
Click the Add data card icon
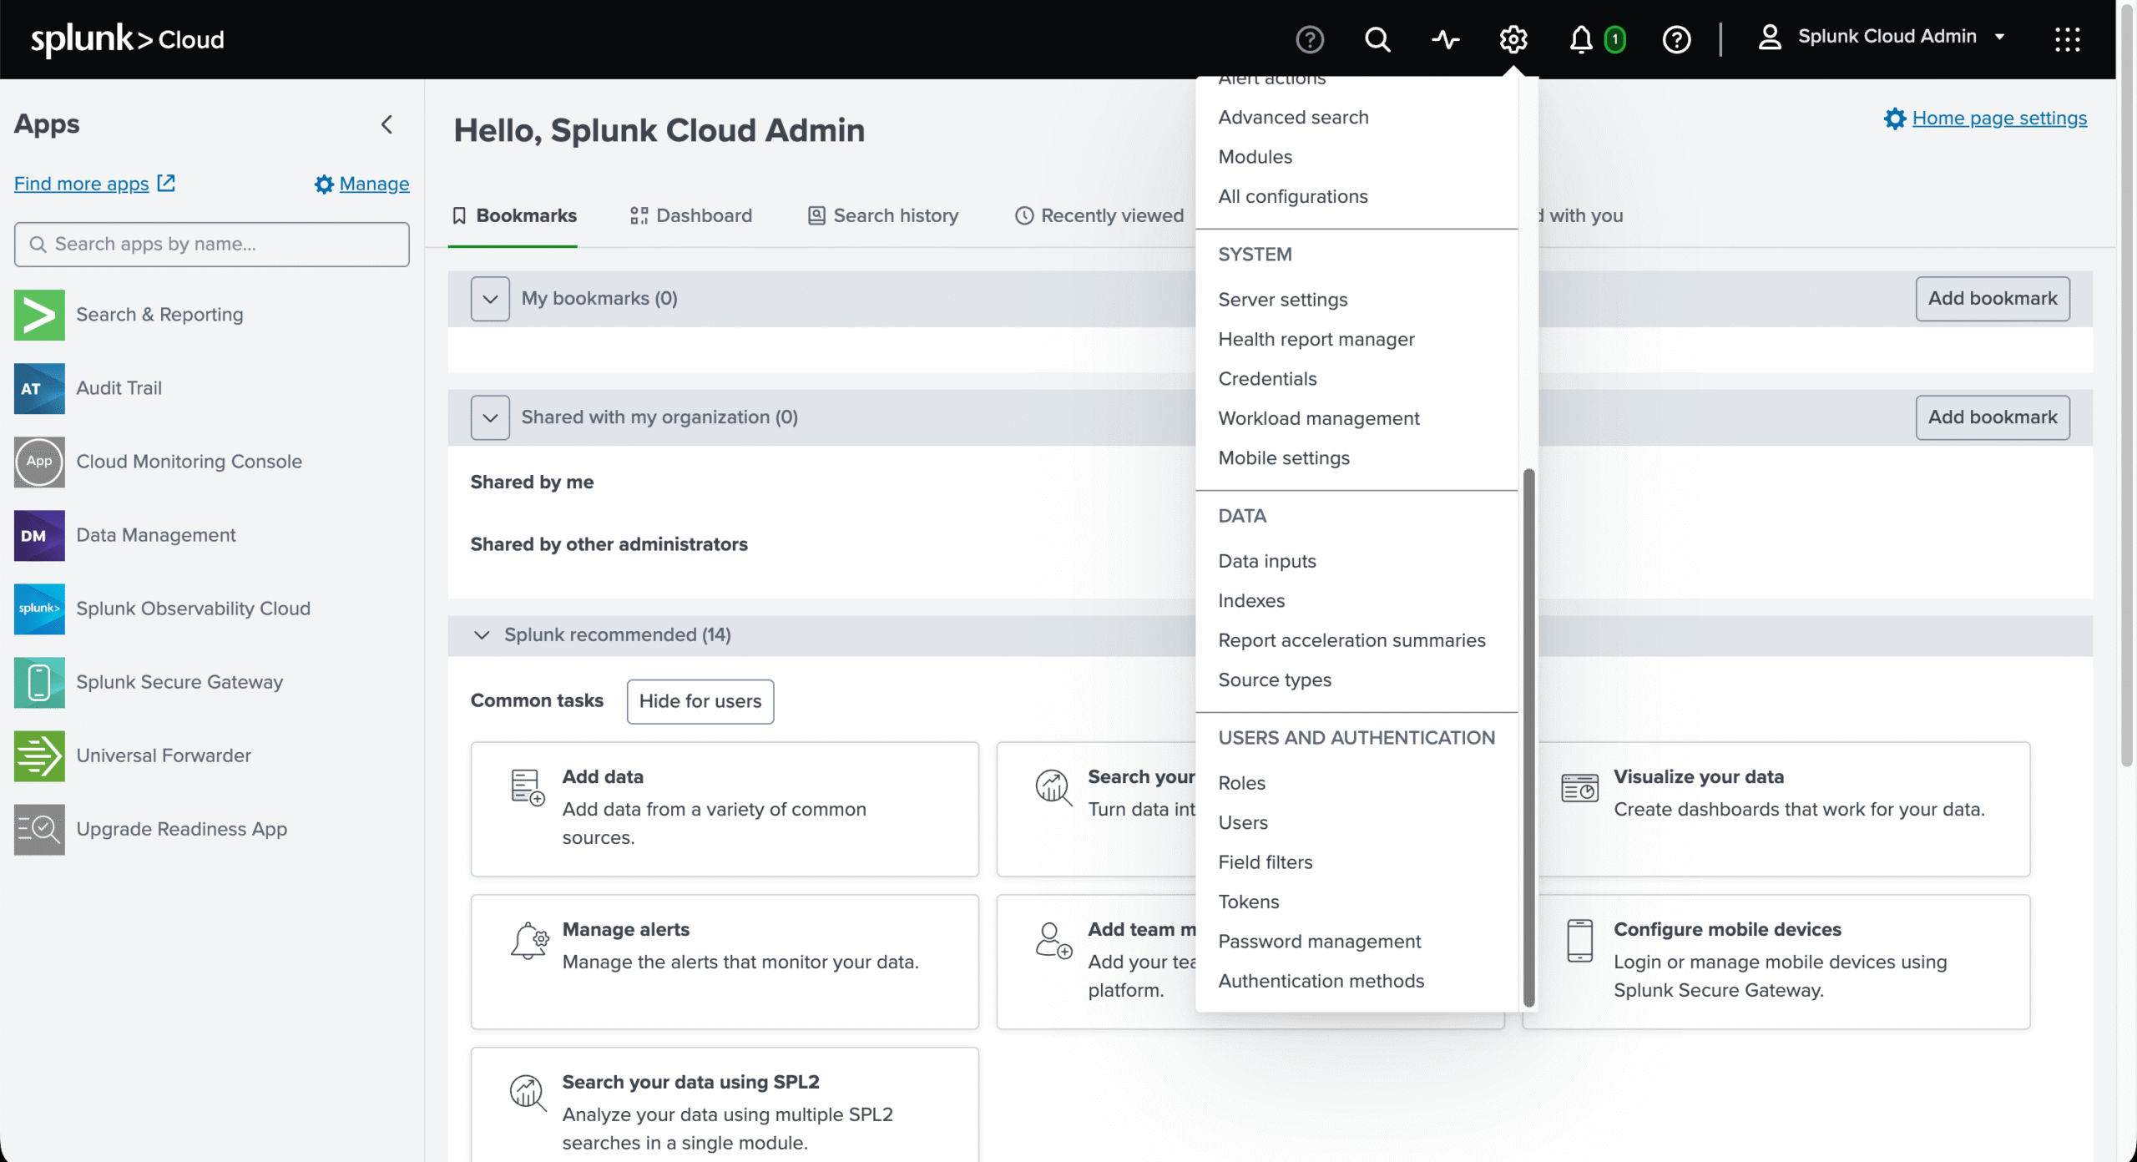tap(528, 787)
